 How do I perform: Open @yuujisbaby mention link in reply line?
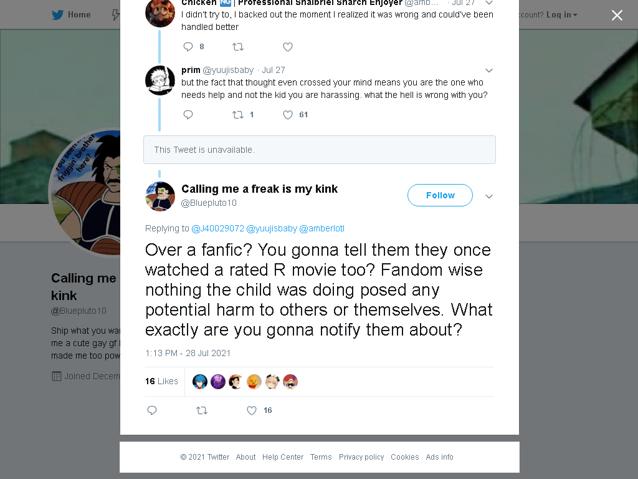click(x=272, y=228)
